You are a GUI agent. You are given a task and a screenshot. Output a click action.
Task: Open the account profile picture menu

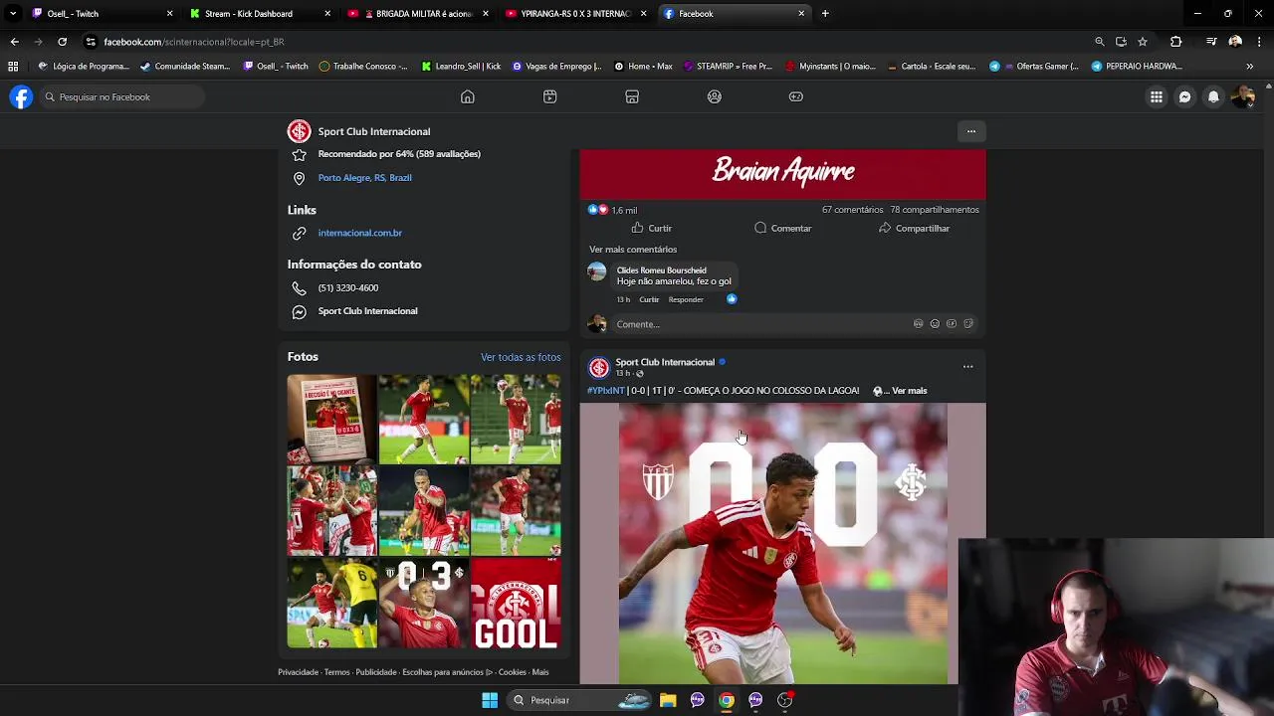[1242, 96]
